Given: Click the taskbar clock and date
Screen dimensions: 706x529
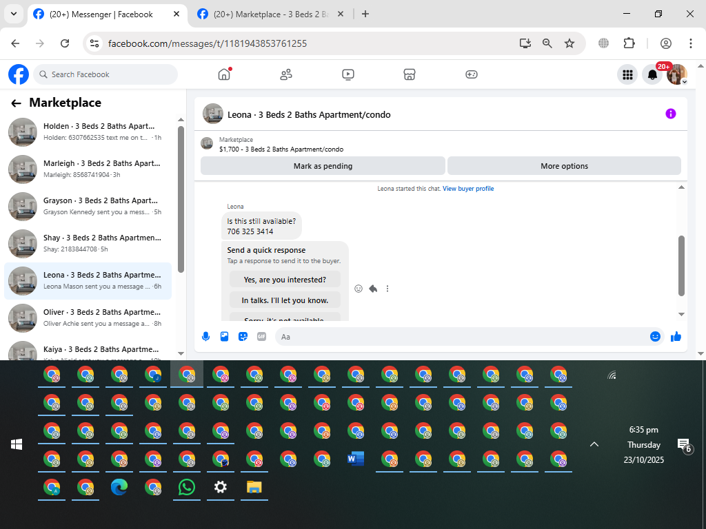Looking at the screenshot, I should click(x=643, y=444).
